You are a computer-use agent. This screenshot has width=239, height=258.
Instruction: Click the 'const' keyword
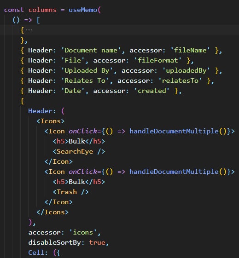pyautogui.click(x=14, y=10)
